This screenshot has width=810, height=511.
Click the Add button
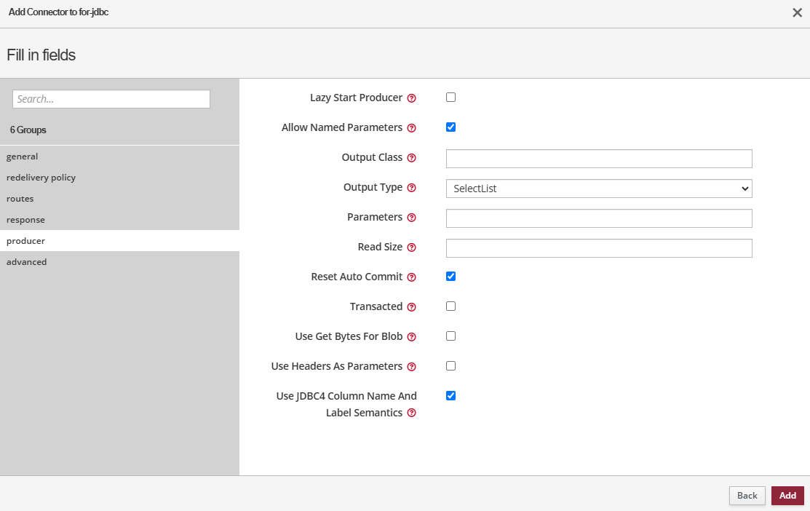click(x=787, y=496)
